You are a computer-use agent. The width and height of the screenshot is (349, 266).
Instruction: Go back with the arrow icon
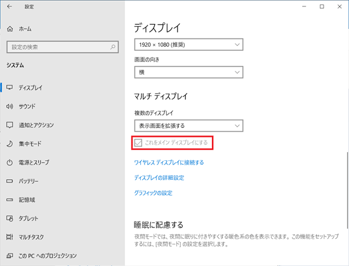(10, 7)
